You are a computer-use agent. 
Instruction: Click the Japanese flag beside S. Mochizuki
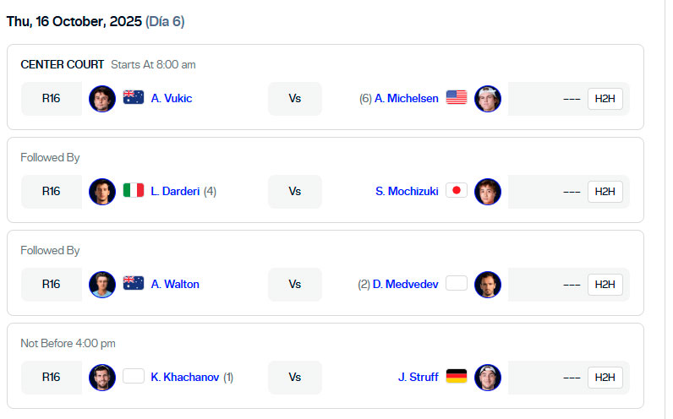pyautogui.click(x=457, y=191)
